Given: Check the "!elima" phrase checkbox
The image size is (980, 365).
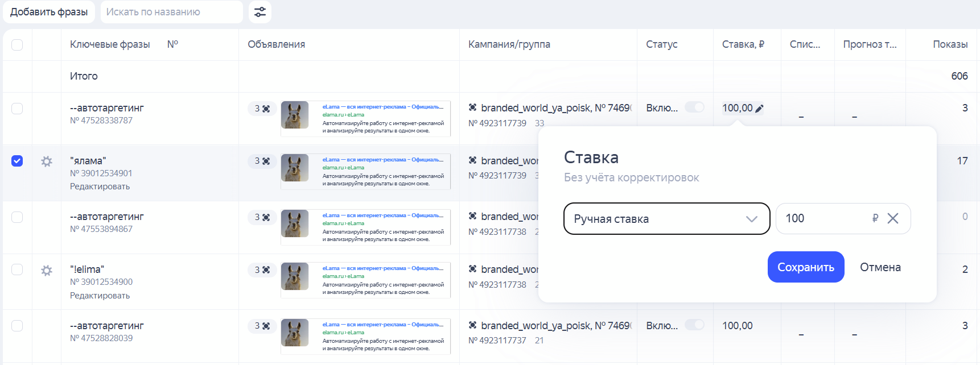Looking at the screenshot, I should tap(17, 269).
